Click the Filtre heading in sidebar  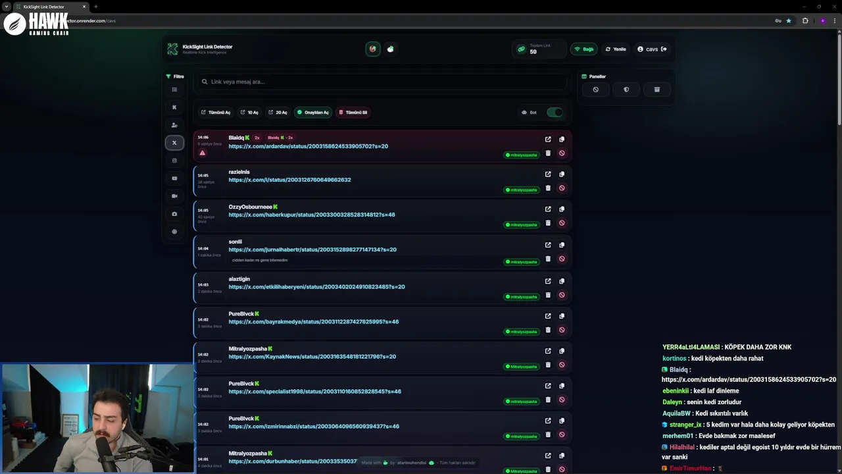point(175,76)
